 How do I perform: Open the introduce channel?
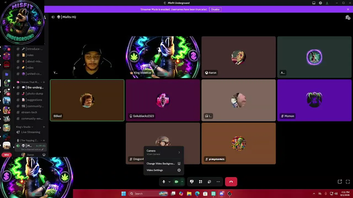pyautogui.click(x=30, y=49)
